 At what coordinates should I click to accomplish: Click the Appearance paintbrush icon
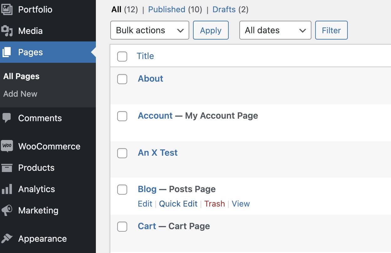pos(7,239)
